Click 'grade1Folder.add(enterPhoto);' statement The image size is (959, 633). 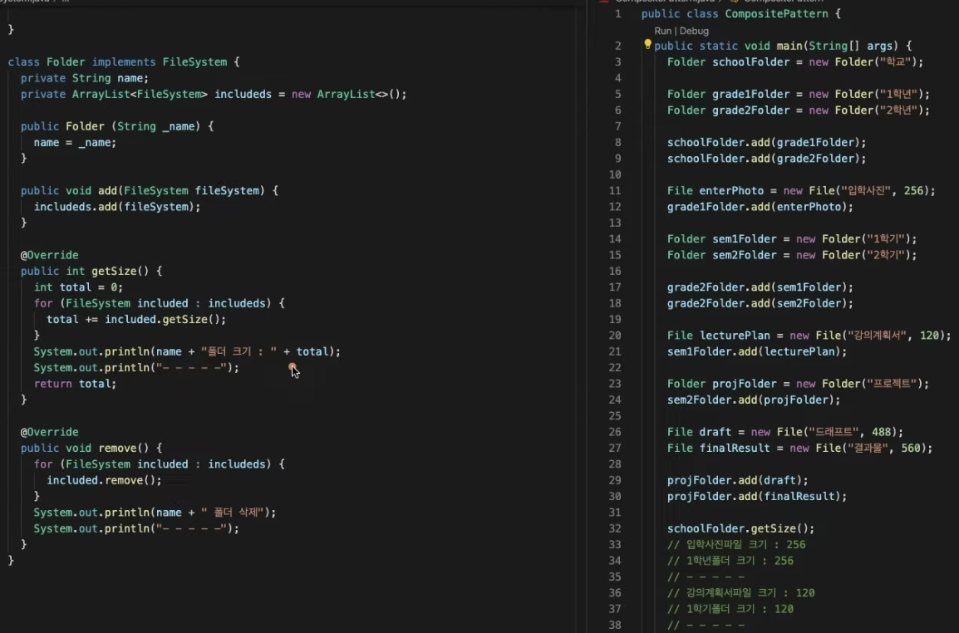[760, 207]
